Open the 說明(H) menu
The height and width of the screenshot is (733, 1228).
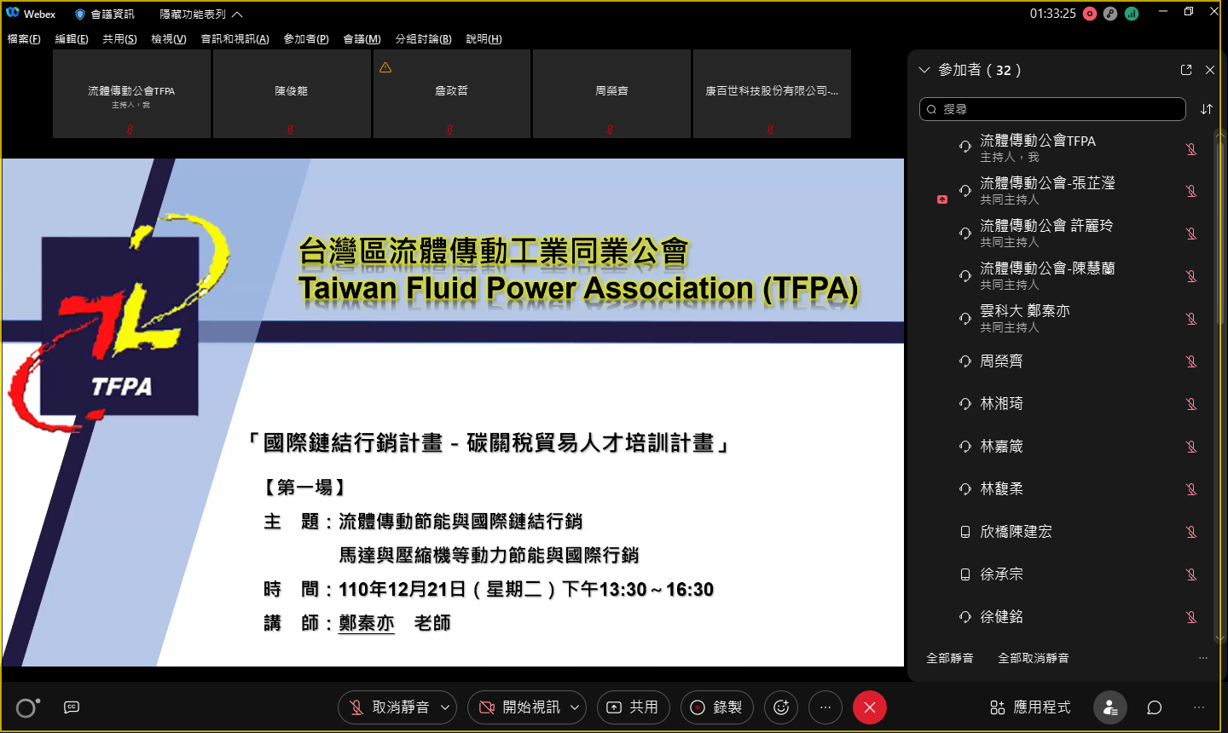coord(484,39)
